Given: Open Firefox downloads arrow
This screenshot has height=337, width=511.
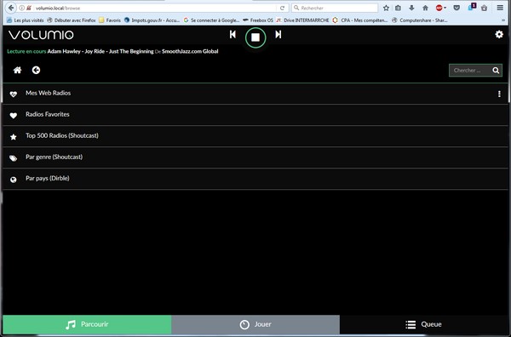Looking at the screenshot, I should tap(411, 9).
